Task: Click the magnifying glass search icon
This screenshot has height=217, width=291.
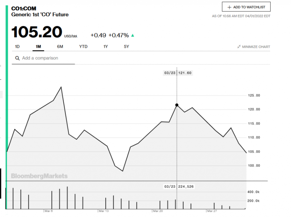Action: [x=17, y=58]
